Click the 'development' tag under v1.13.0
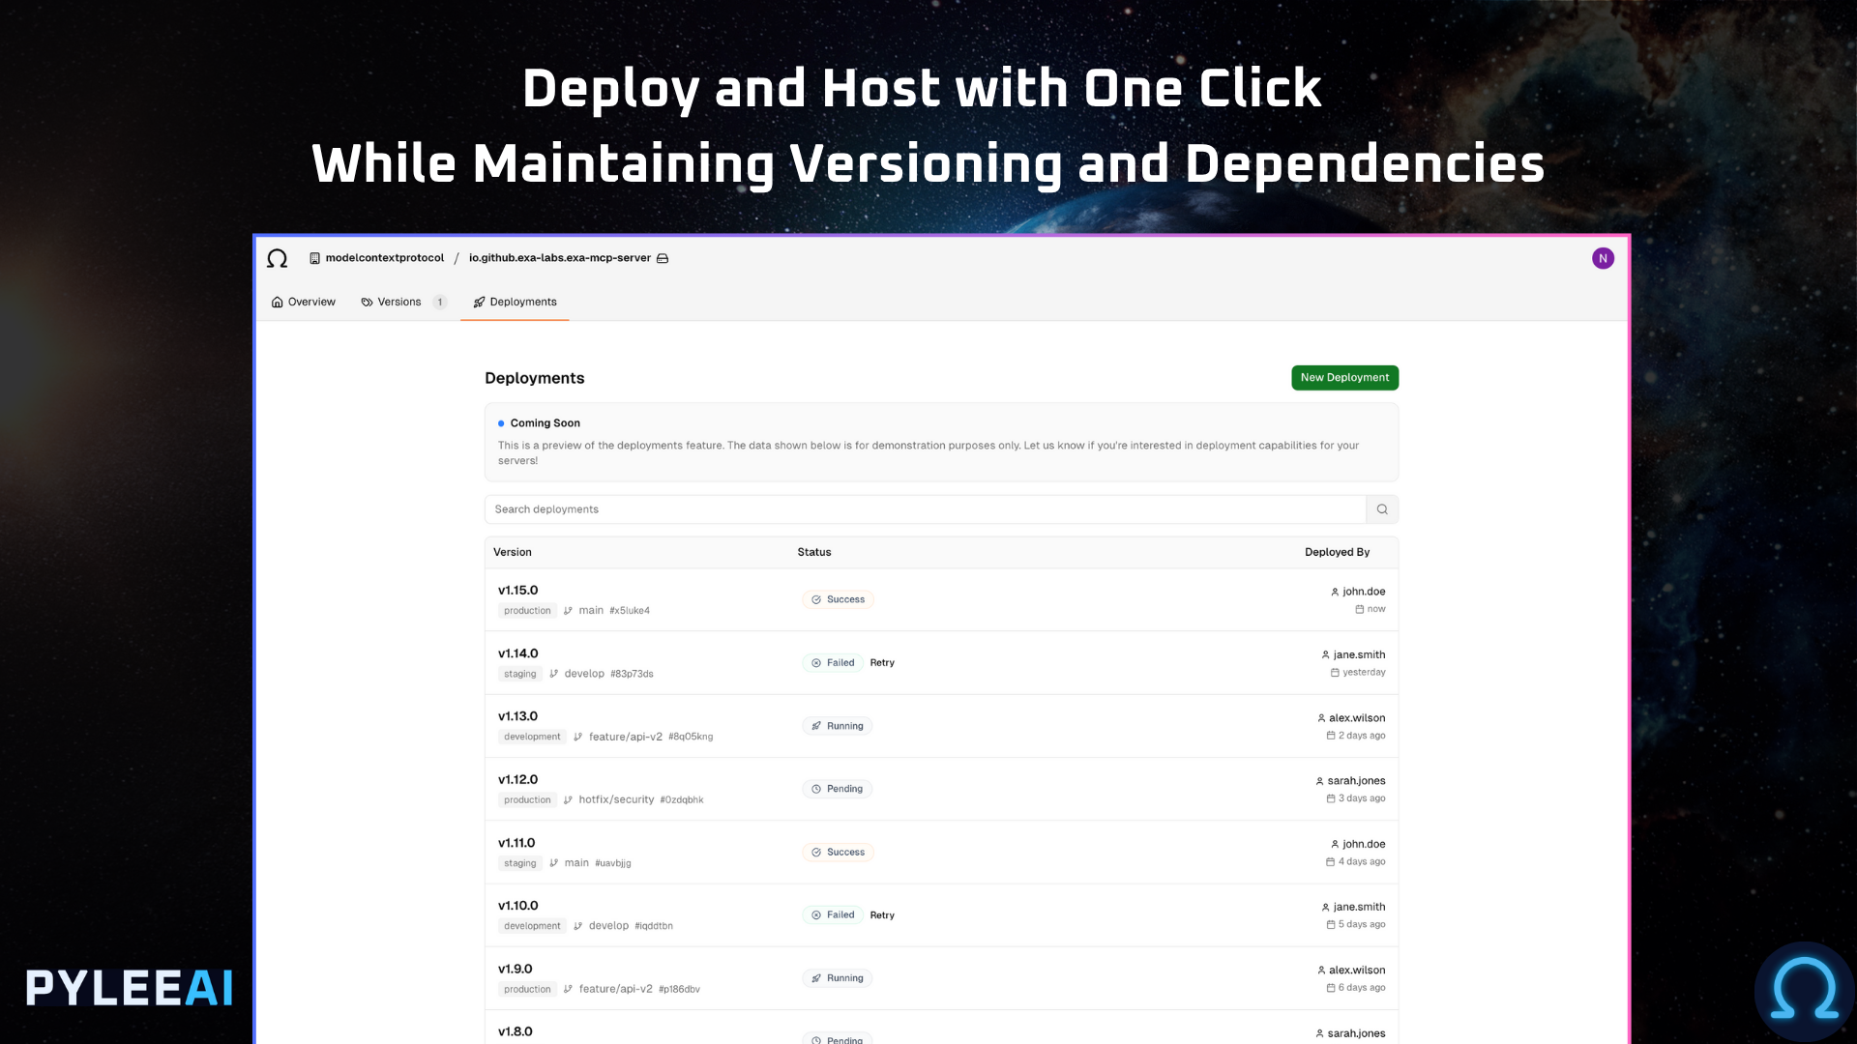This screenshot has height=1044, width=1857. coord(532,737)
